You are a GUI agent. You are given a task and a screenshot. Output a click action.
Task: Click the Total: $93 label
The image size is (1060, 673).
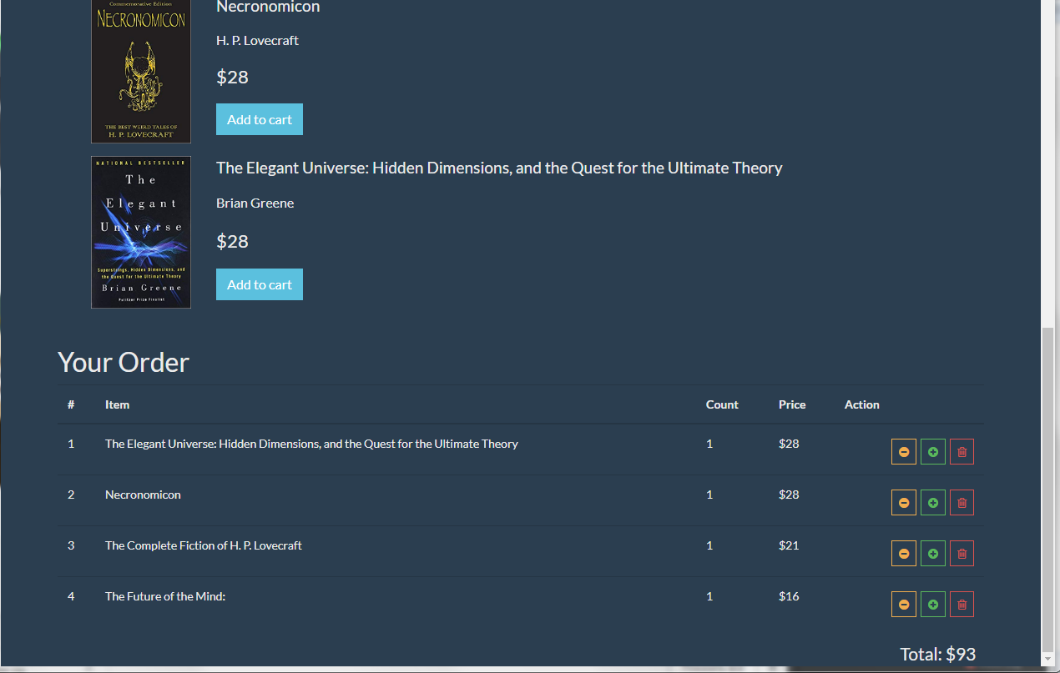(937, 654)
